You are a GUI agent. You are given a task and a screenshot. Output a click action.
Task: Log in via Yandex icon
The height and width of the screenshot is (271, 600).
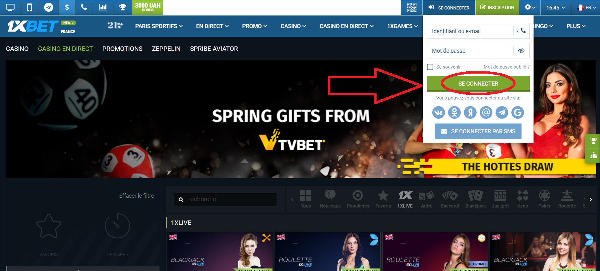pyautogui.click(x=470, y=112)
